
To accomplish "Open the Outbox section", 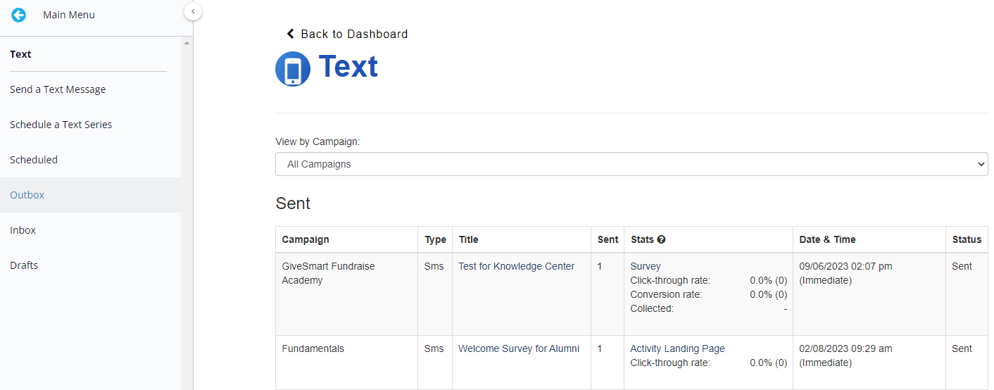I will pyautogui.click(x=27, y=195).
